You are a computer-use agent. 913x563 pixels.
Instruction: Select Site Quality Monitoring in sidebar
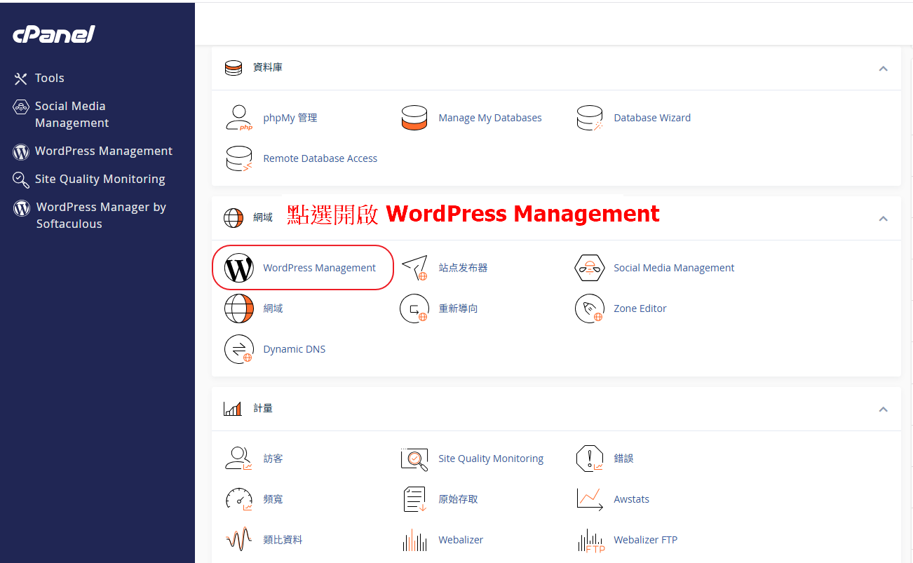pyautogui.click(x=100, y=179)
